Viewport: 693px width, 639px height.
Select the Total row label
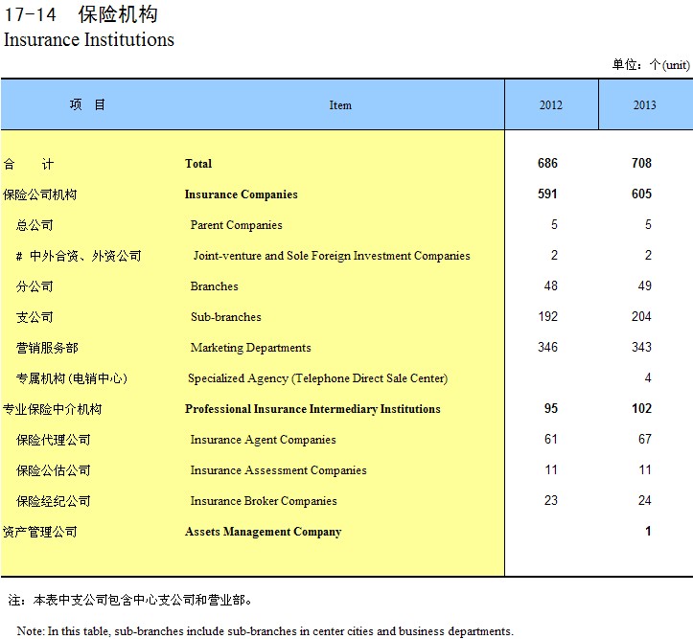198,164
